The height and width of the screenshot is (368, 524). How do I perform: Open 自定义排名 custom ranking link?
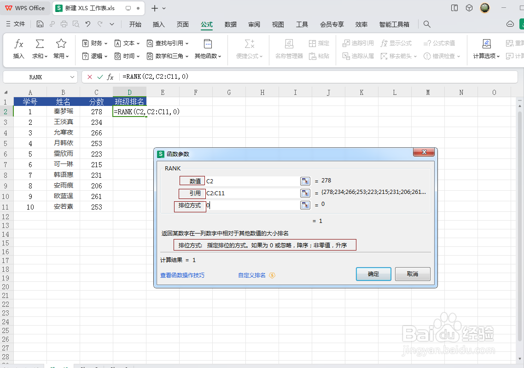tap(252, 275)
